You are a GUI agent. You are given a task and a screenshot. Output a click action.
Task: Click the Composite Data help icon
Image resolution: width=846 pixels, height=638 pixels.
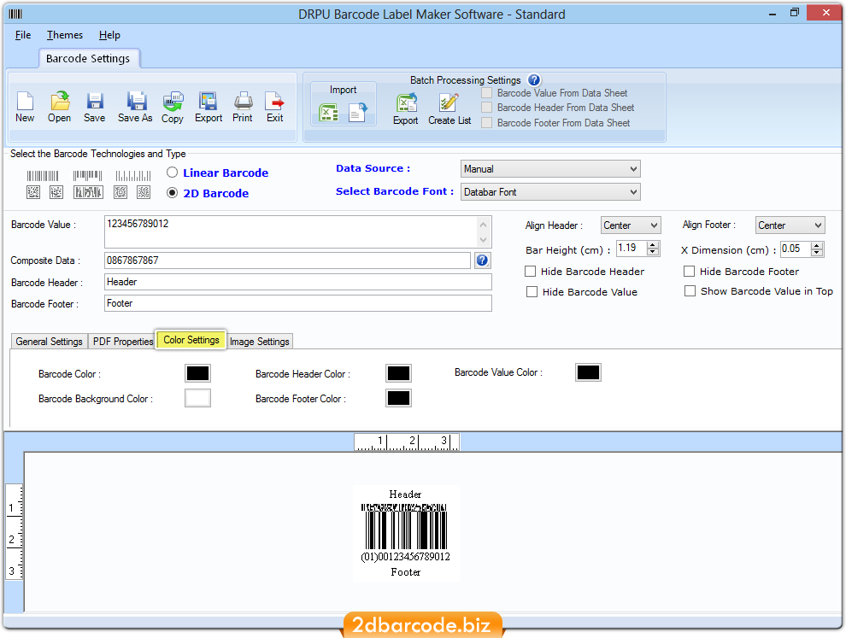point(482,260)
